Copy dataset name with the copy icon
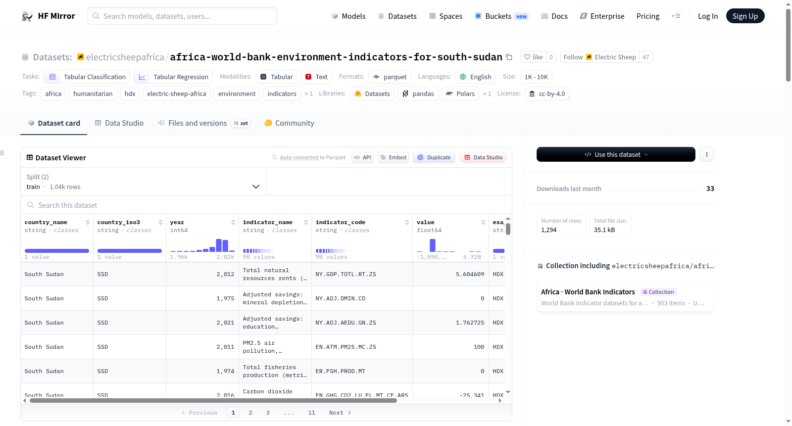 coord(509,57)
